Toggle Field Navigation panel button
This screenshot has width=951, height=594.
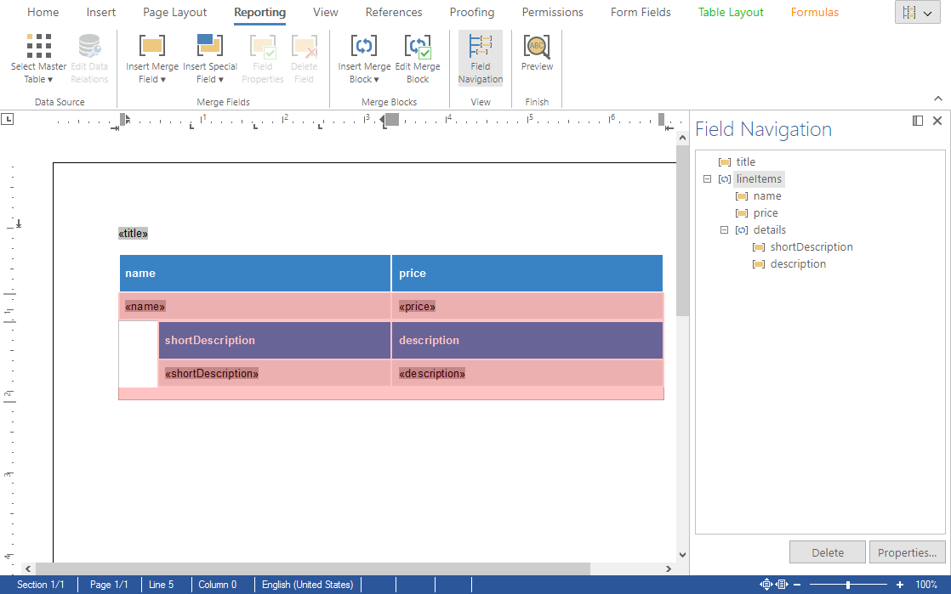481,59
